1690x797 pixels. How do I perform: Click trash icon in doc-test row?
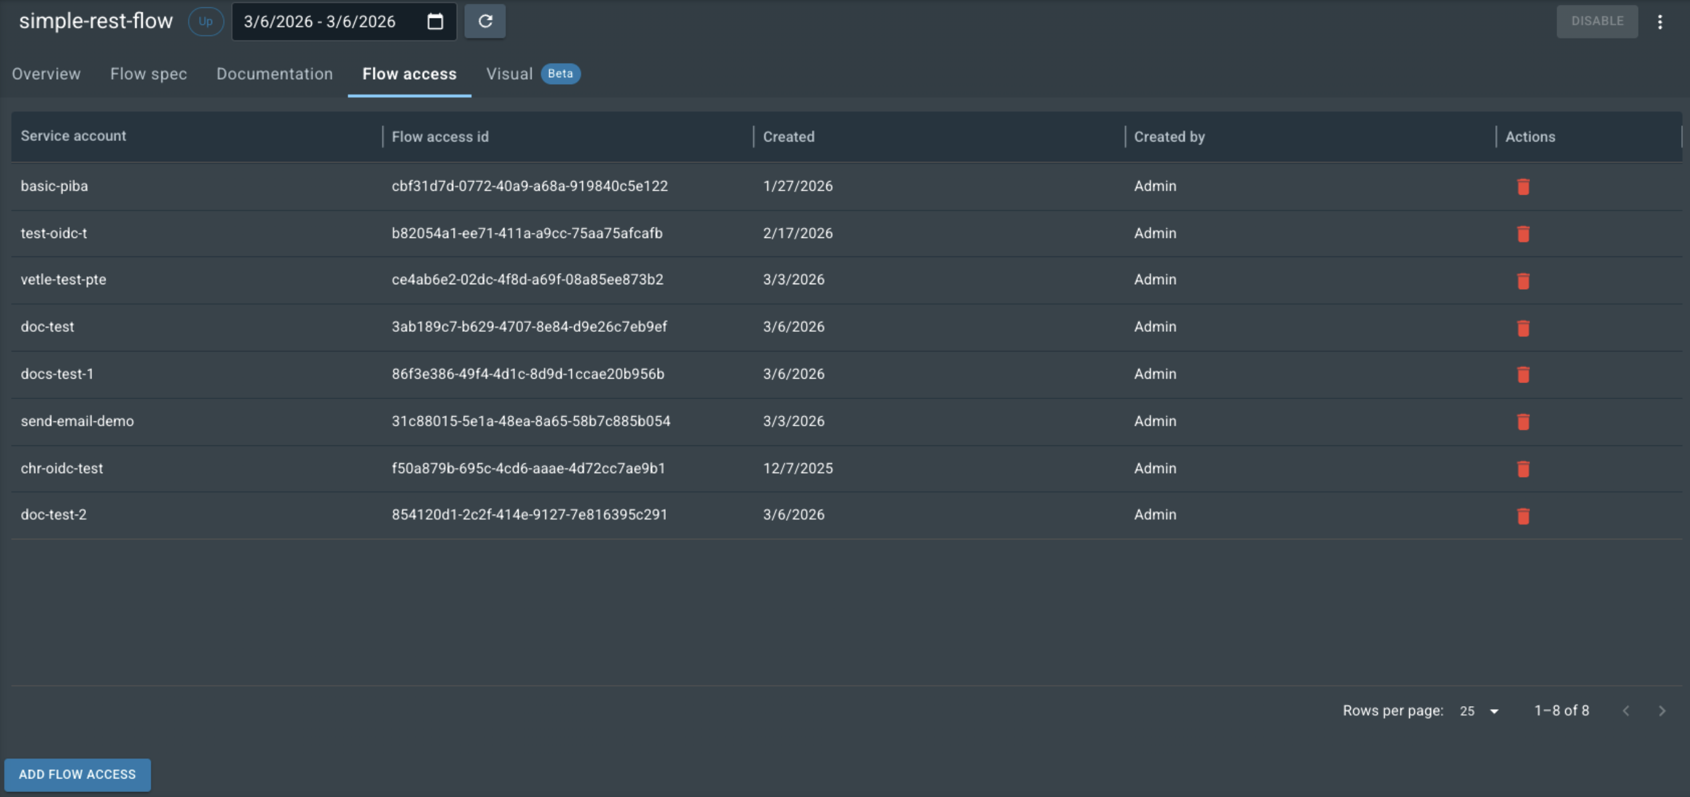click(1523, 328)
